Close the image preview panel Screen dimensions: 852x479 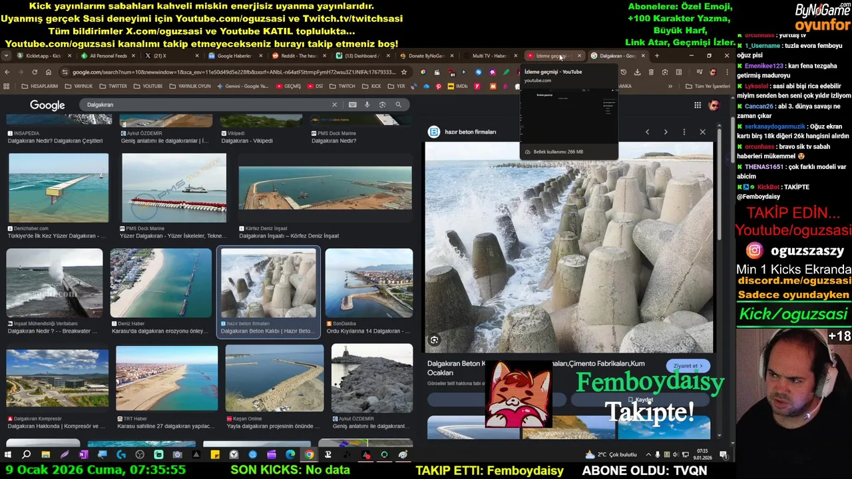[702, 132]
